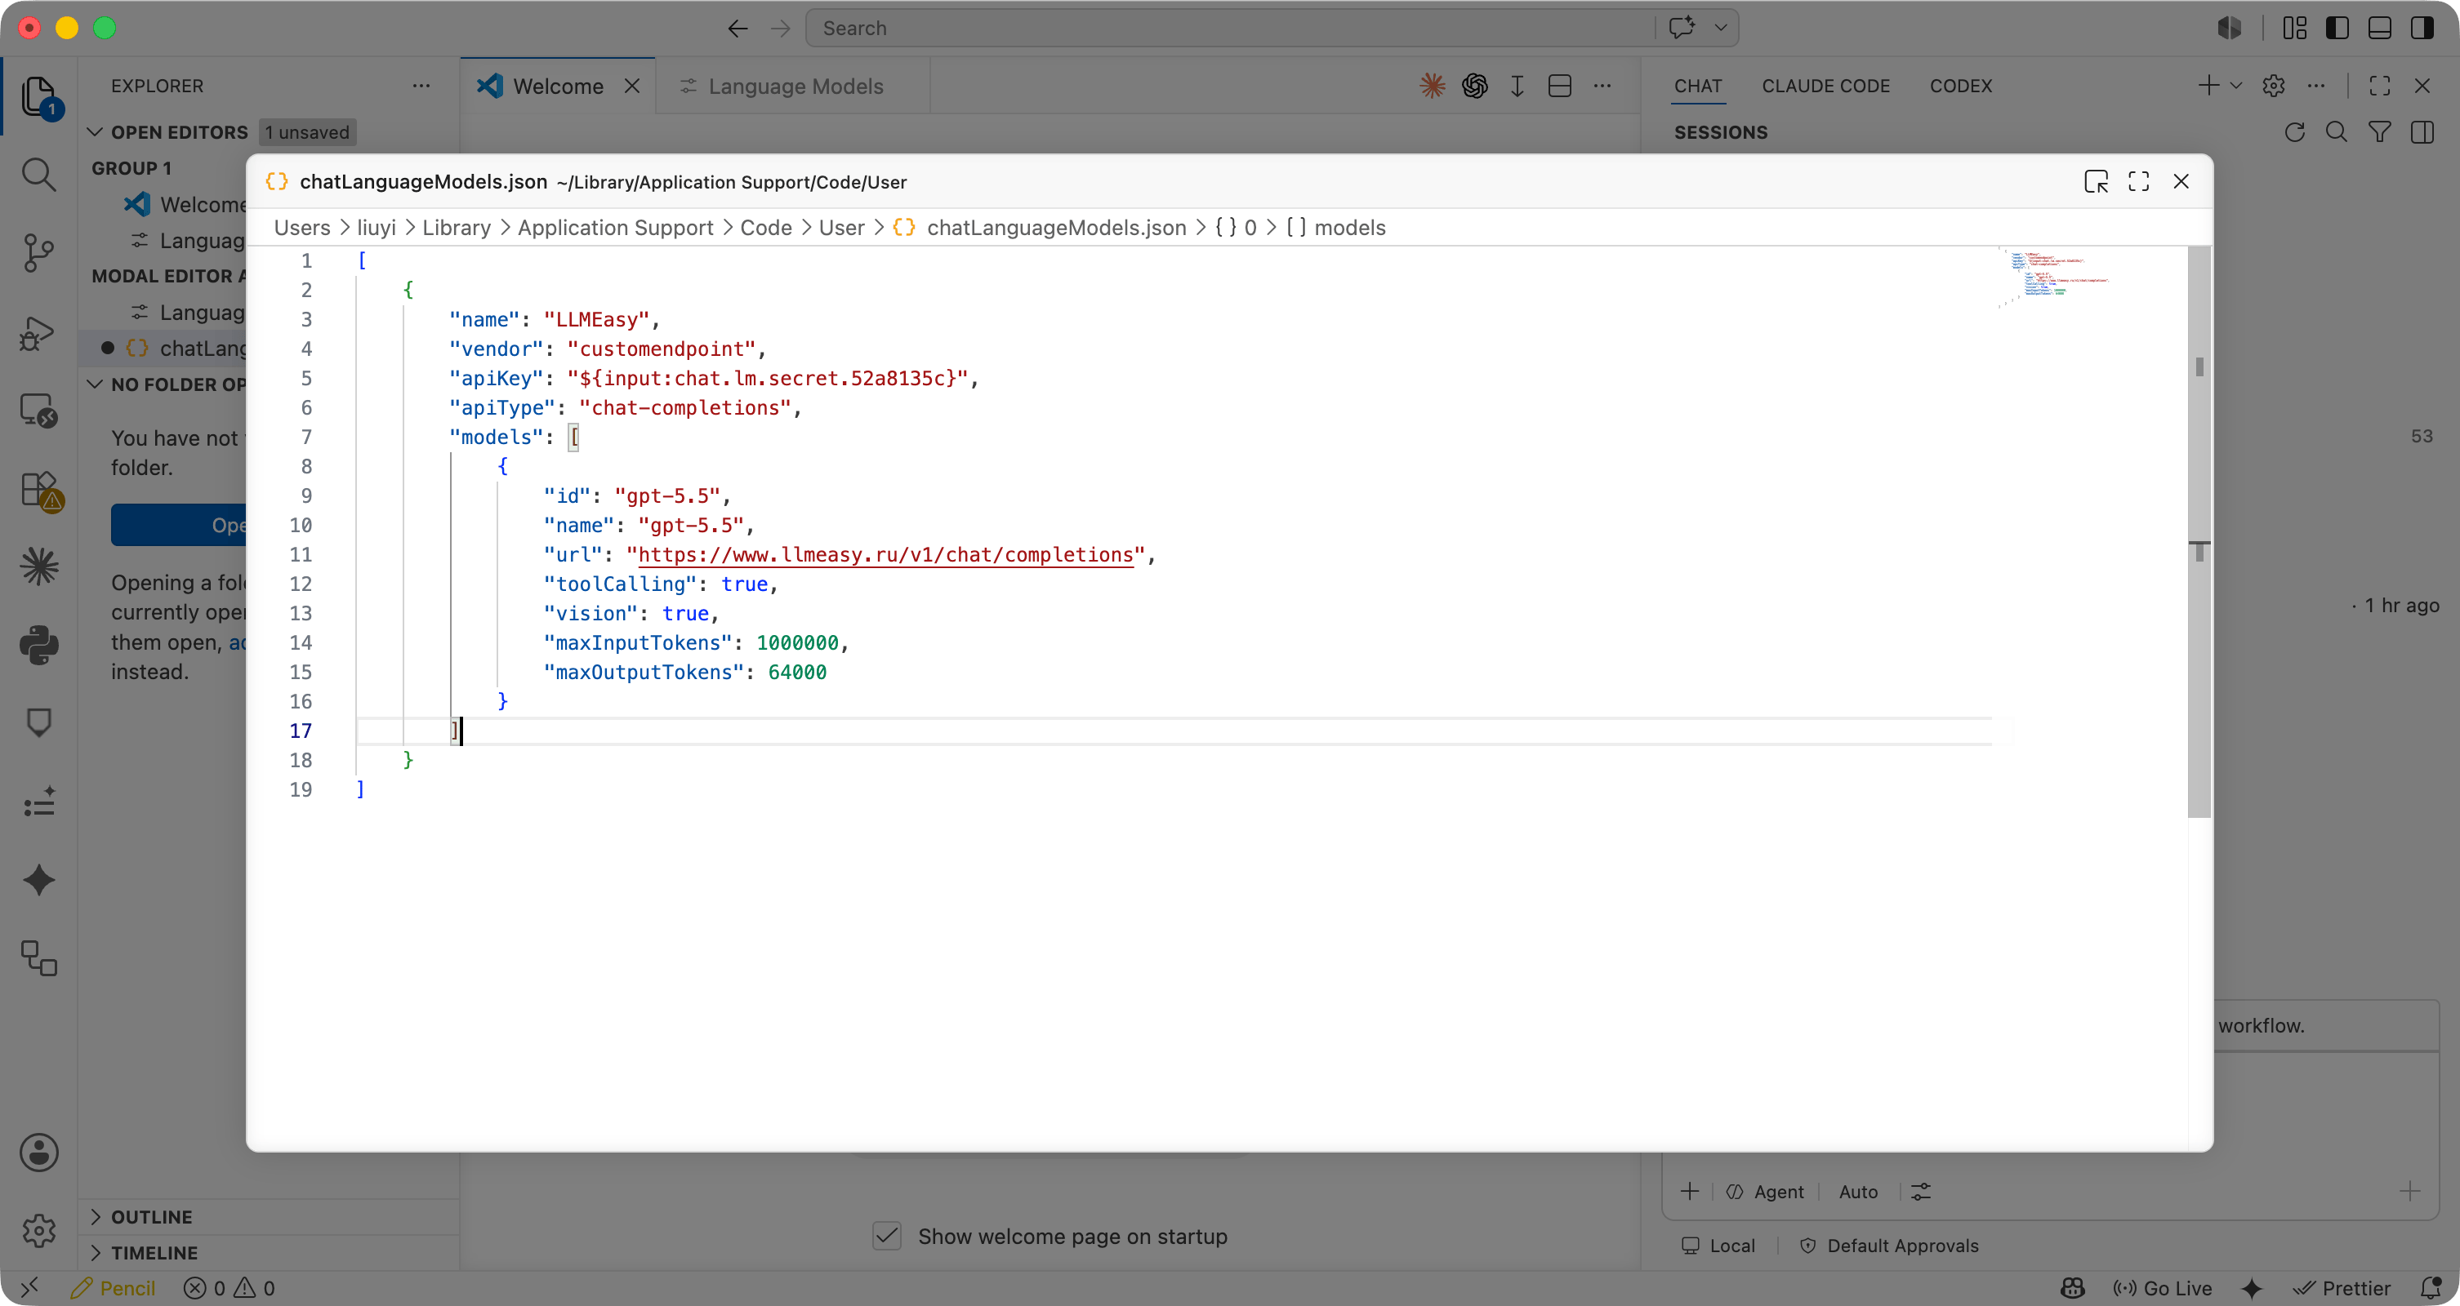2460x1306 pixels.
Task: Click the Application Support breadcrumb
Action: (616, 227)
